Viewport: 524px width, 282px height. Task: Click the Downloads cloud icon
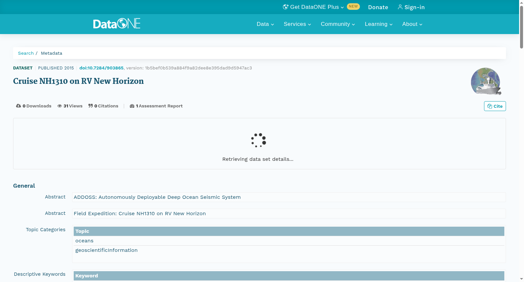[18, 106]
